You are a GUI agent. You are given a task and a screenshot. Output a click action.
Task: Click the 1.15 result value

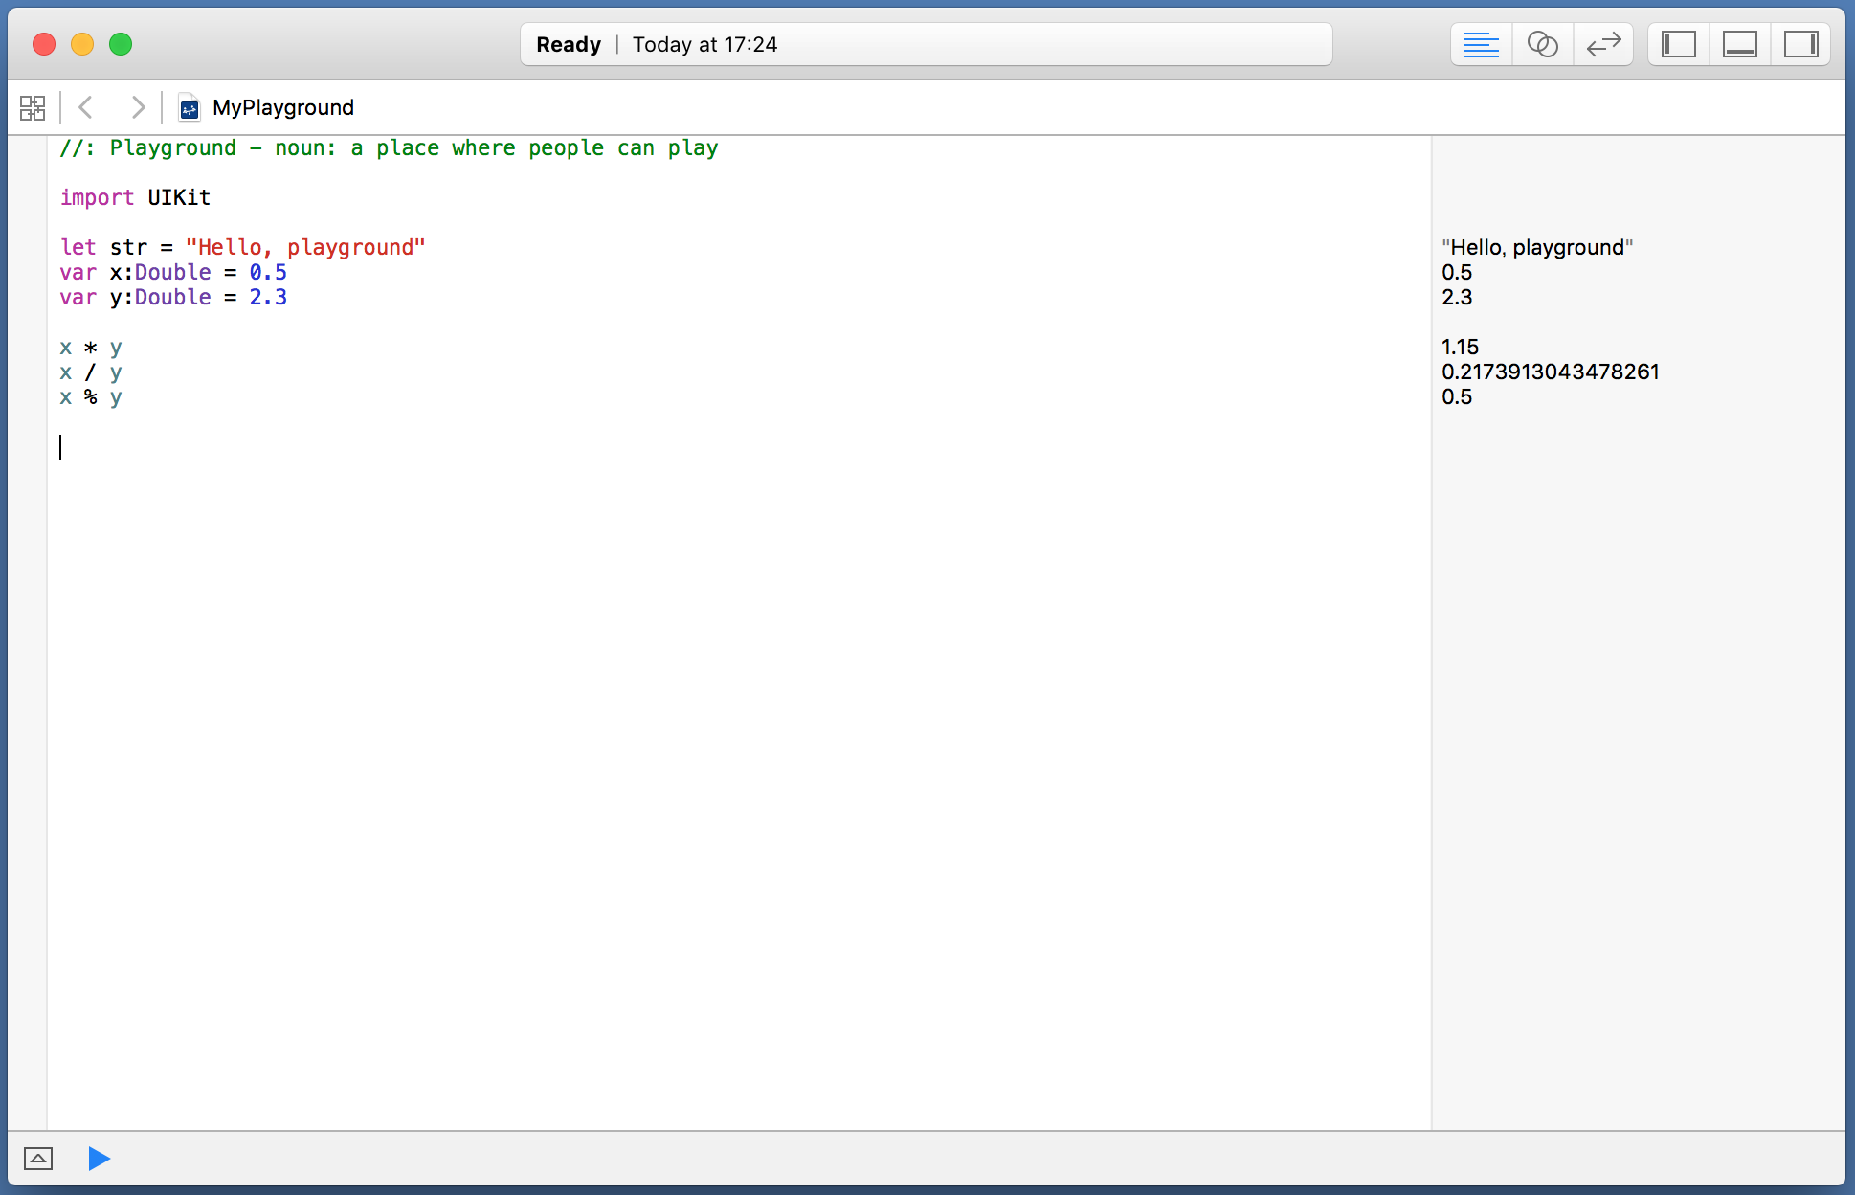(x=1460, y=347)
